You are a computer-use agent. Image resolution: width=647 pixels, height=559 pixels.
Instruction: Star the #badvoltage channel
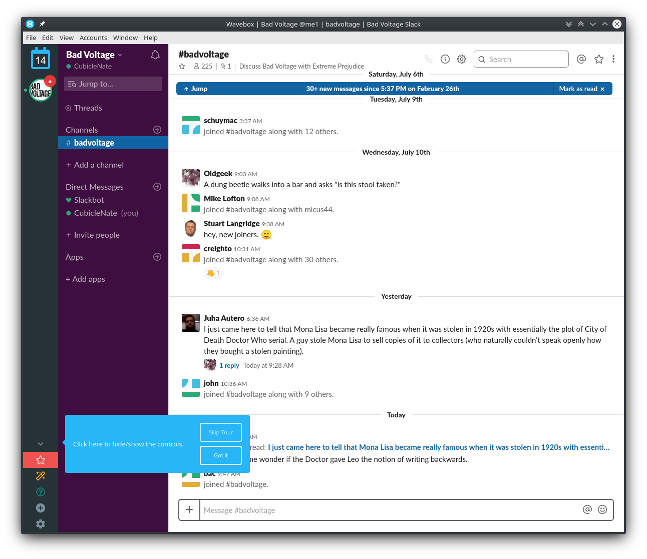coord(182,66)
